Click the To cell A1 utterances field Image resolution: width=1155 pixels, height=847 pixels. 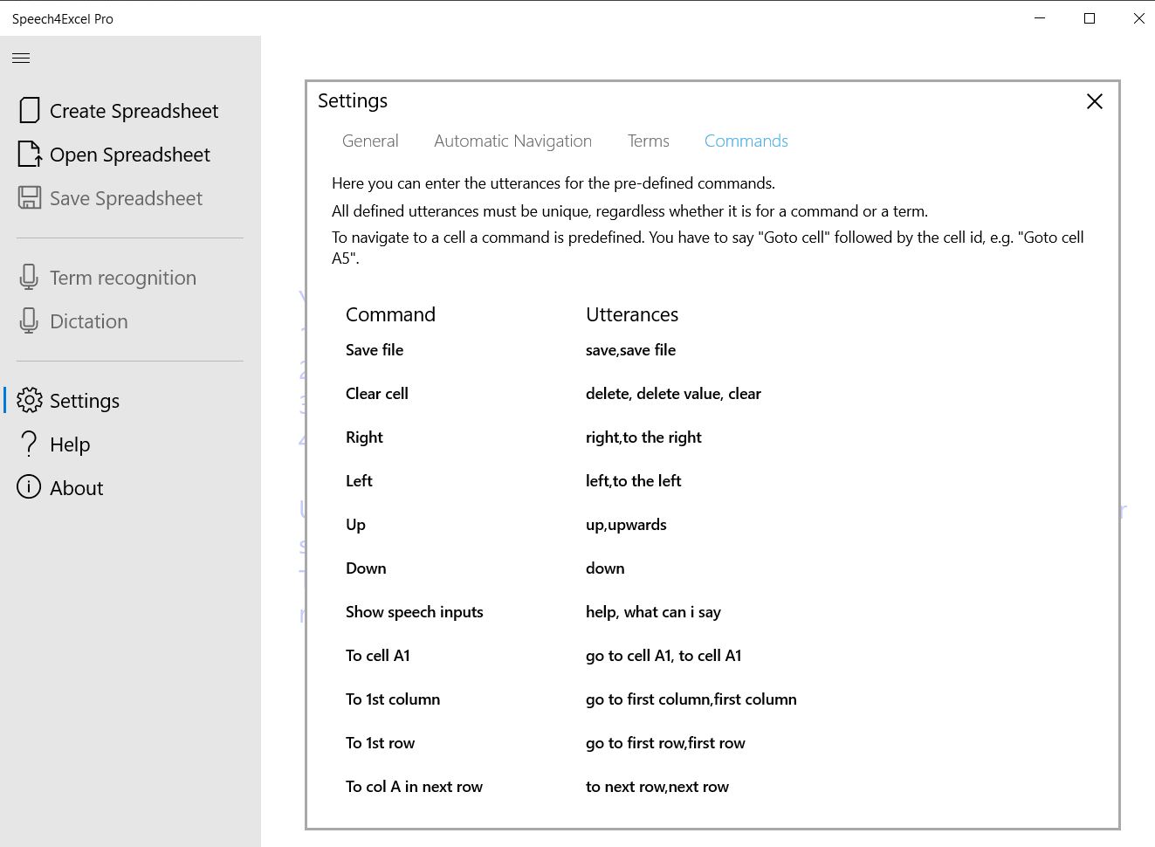coord(663,656)
